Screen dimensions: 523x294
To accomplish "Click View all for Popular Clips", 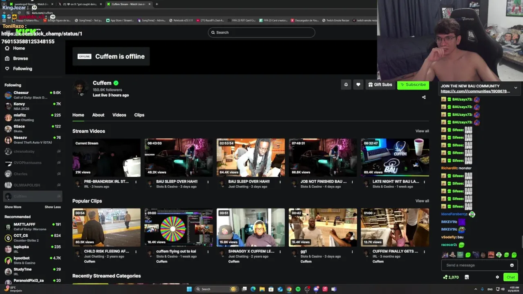I will coord(422,201).
